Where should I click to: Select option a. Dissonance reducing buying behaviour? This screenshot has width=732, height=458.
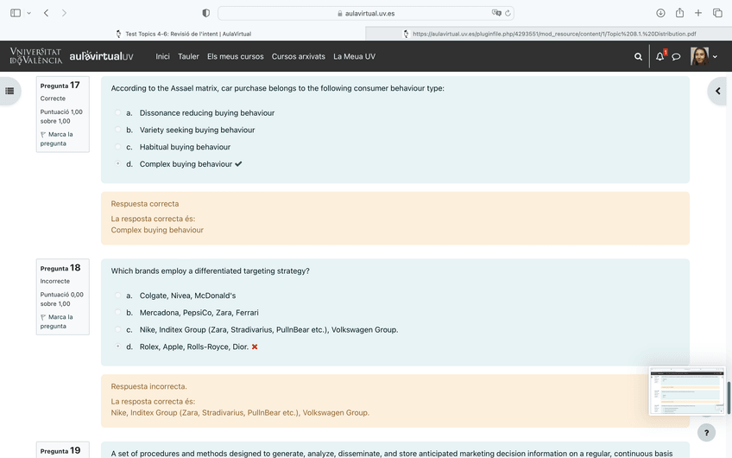[x=118, y=113]
